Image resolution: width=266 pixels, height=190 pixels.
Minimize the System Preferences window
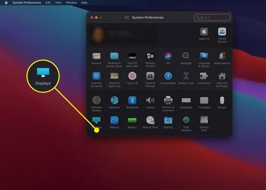click(96, 17)
